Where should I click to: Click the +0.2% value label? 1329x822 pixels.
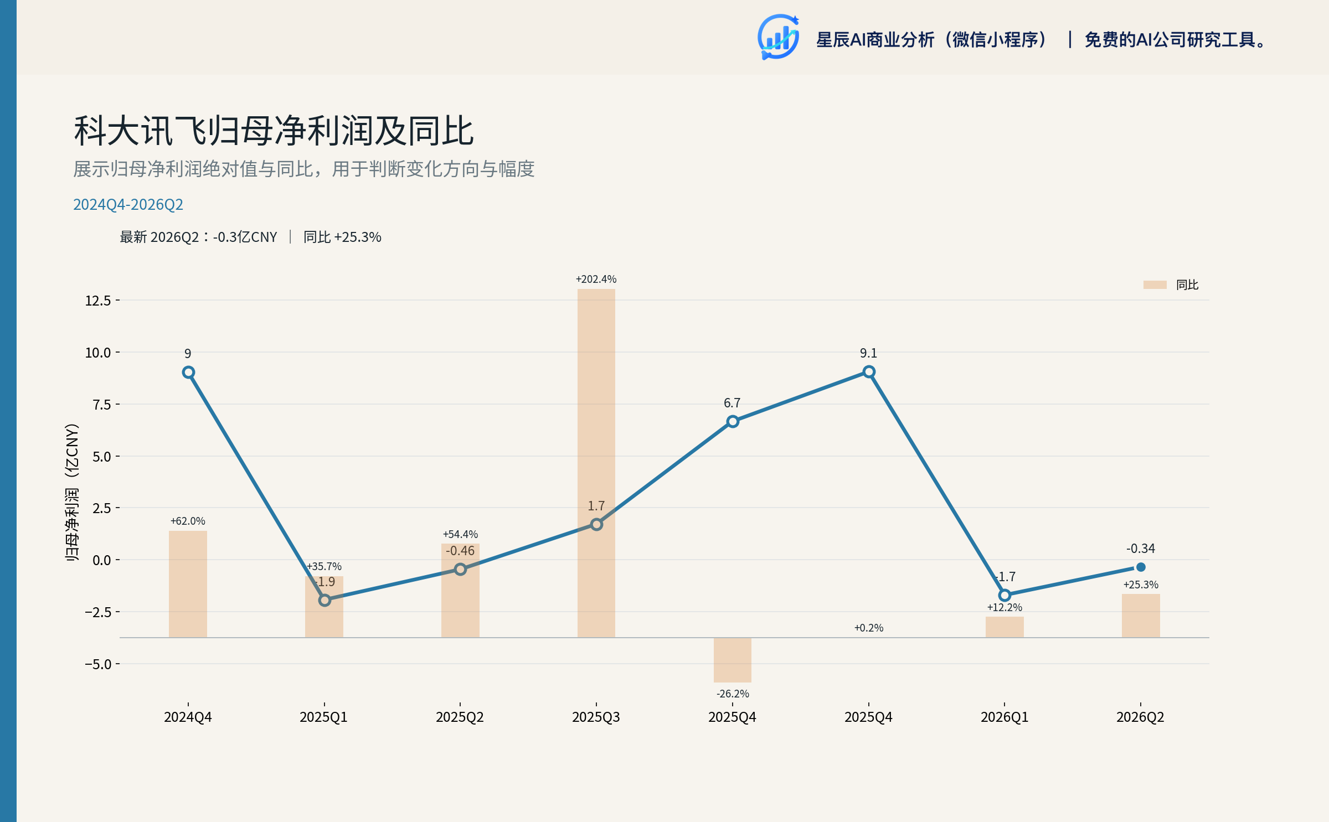(x=869, y=628)
